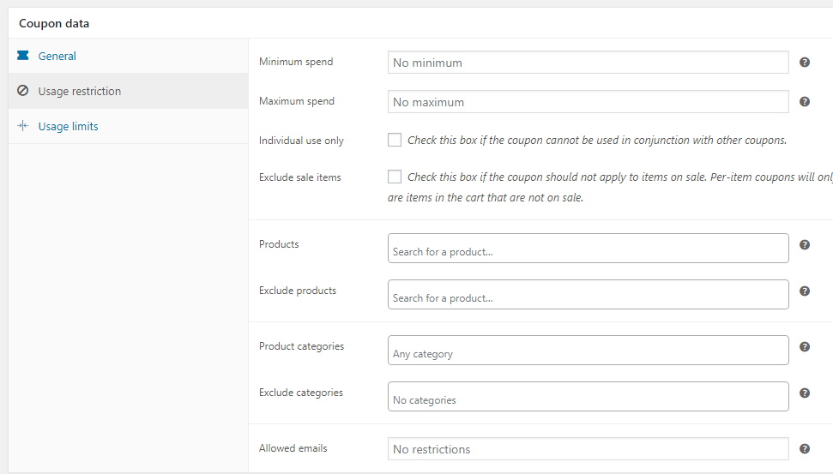Click the 'cannot be used in conjunction' description

coord(597,140)
